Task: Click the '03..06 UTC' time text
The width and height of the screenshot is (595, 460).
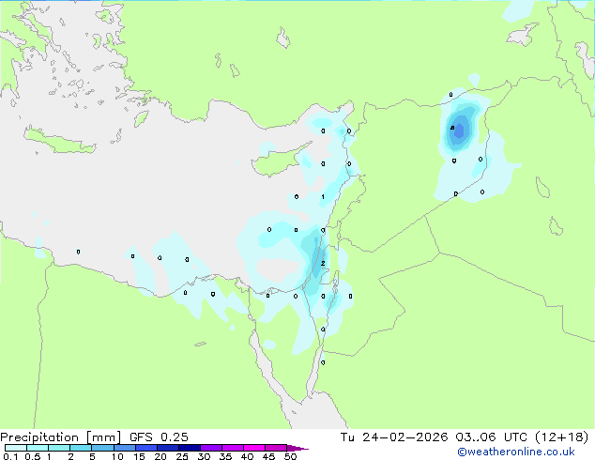Action: click(x=492, y=437)
